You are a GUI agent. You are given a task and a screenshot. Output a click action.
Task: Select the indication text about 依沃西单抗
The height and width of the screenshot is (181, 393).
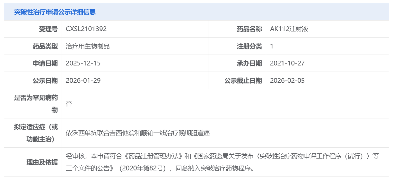pyautogui.click(x=138, y=133)
